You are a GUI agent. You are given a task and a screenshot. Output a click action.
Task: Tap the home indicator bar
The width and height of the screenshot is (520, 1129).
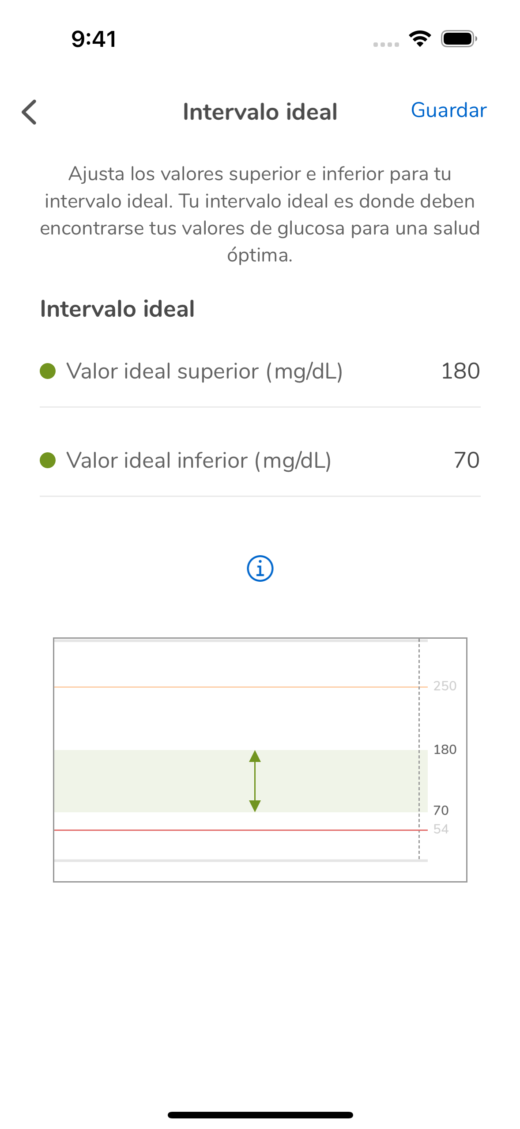click(x=260, y=1115)
